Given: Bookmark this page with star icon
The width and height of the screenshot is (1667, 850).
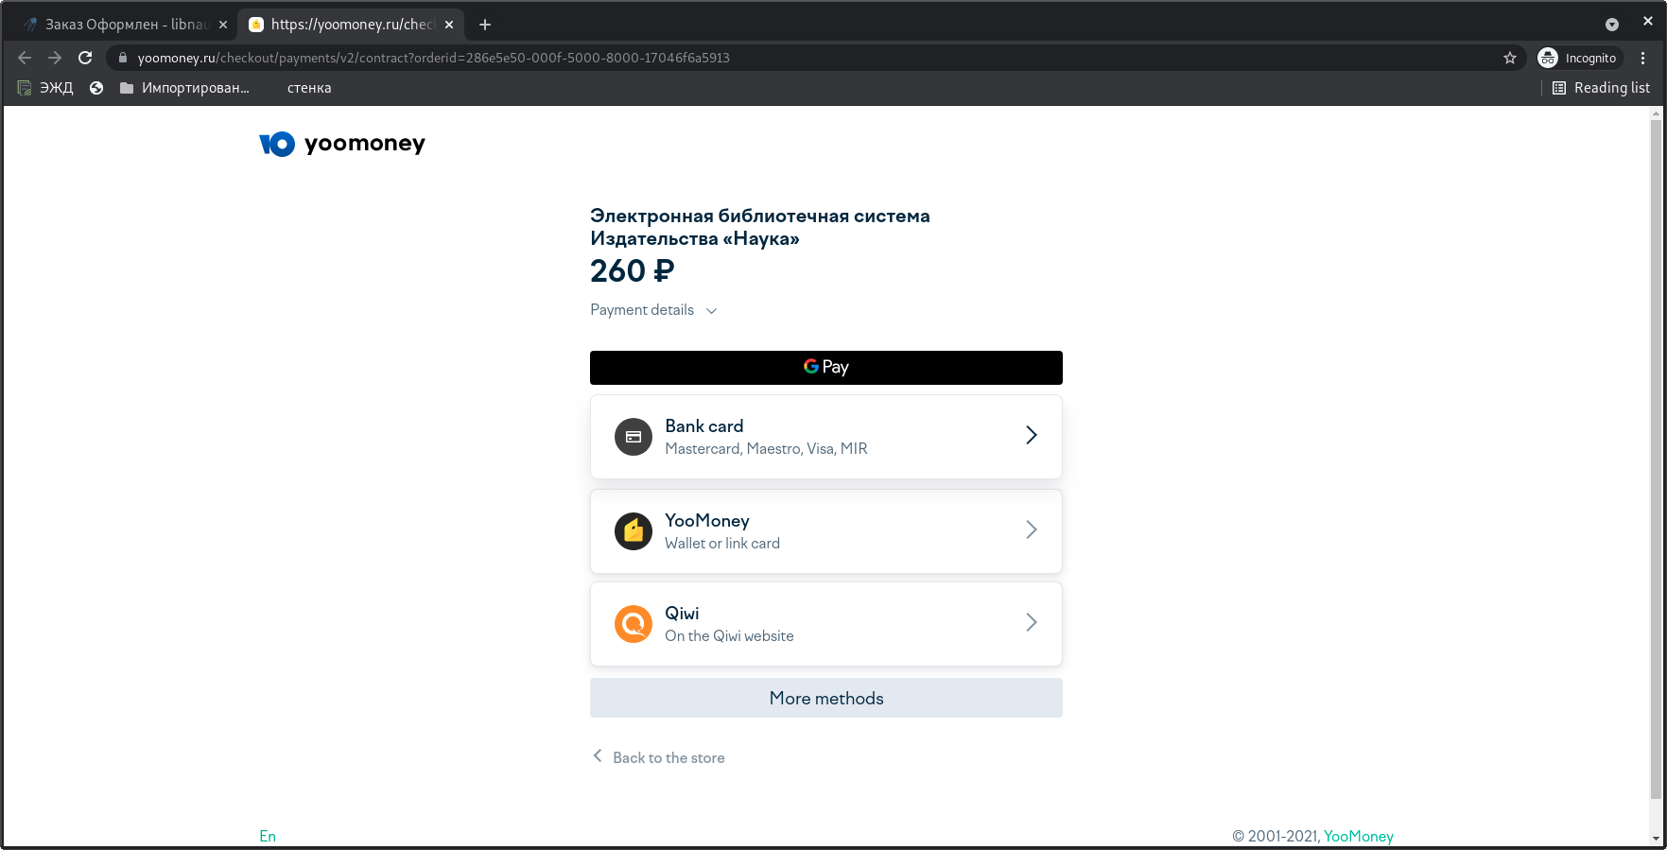Looking at the screenshot, I should pos(1510,58).
